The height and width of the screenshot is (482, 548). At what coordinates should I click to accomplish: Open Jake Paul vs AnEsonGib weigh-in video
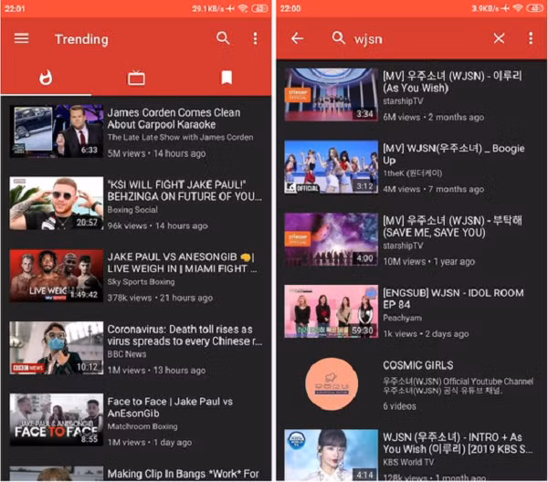[x=136, y=276]
